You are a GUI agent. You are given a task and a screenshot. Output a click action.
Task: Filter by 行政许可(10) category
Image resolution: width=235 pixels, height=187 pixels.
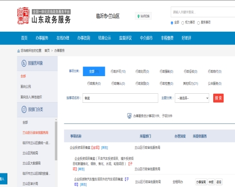tap(118, 72)
